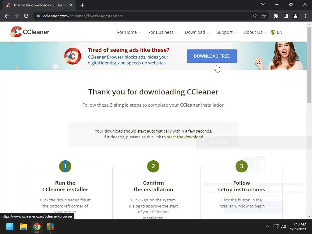The height and width of the screenshot is (234, 312).
Task: Click the network icon in the system tray
Action: tap(276, 227)
